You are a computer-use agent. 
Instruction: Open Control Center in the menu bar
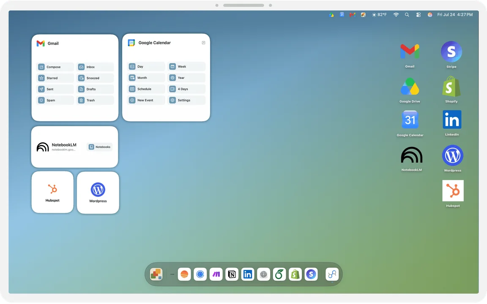click(419, 15)
